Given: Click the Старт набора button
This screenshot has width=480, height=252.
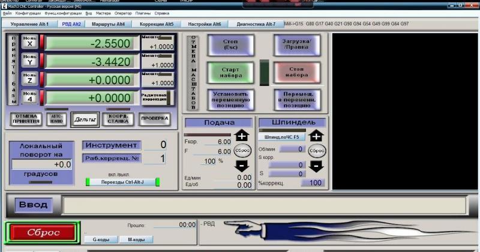Looking at the screenshot, I should pyautogui.click(x=230, y=72).
